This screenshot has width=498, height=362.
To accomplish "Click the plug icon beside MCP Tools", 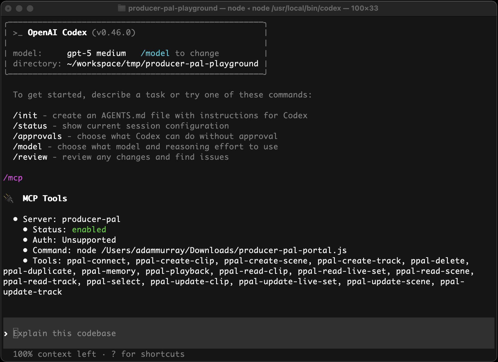I will pos(8,198).
